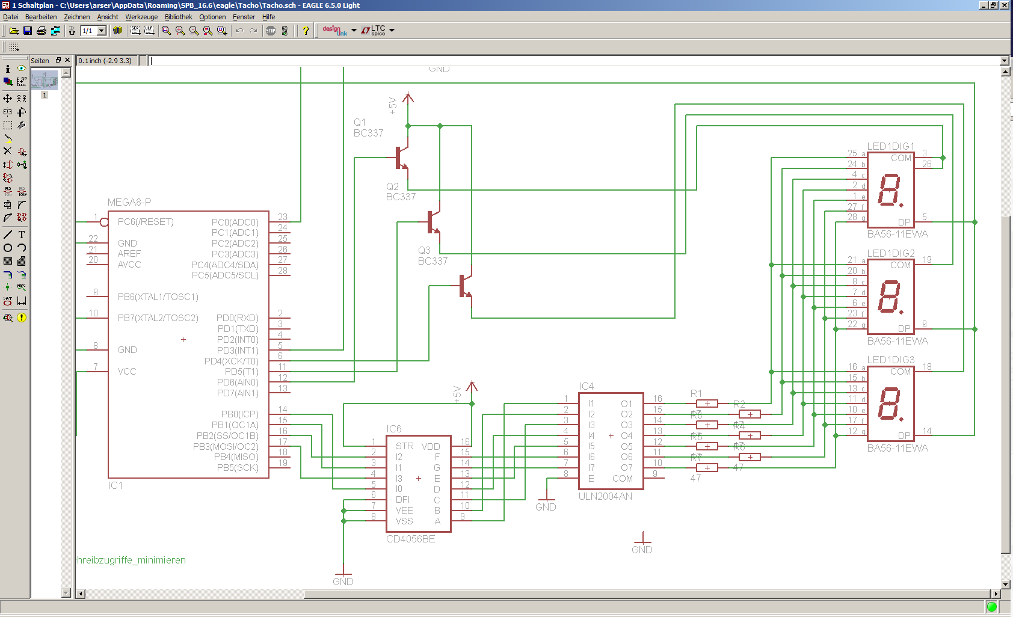Select the Arc tool

click(x=22, y=248)
